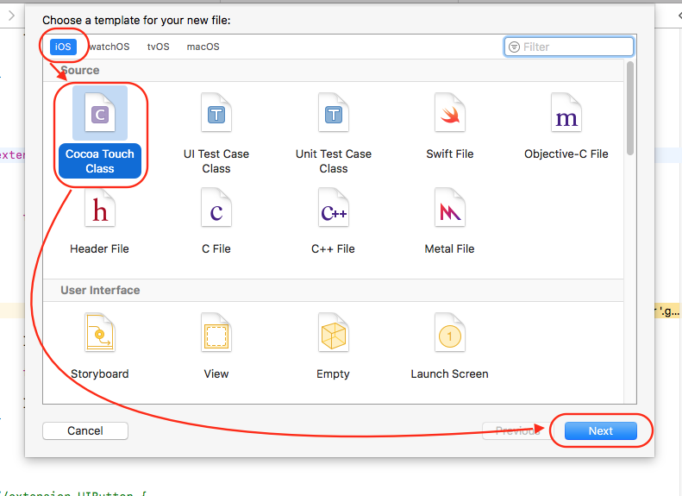Click the Next button
Image resolution: width=682 pixels, height=496 pixels.
pos(601,430)
